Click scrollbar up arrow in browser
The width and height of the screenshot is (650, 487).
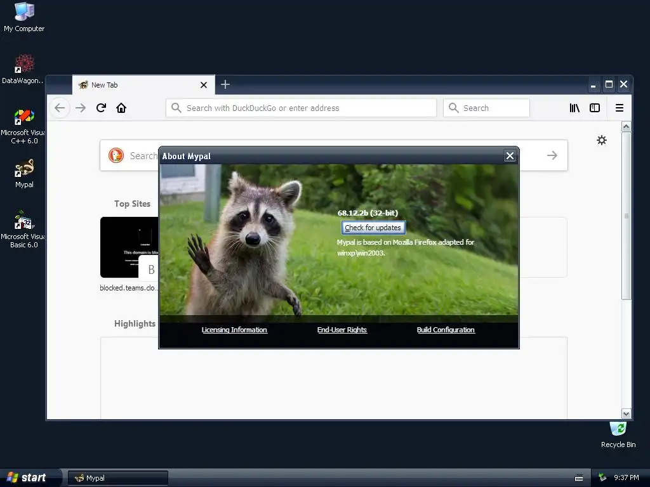pos(626,127)
